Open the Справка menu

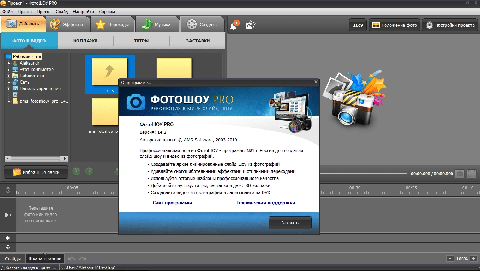click(107, 12)
